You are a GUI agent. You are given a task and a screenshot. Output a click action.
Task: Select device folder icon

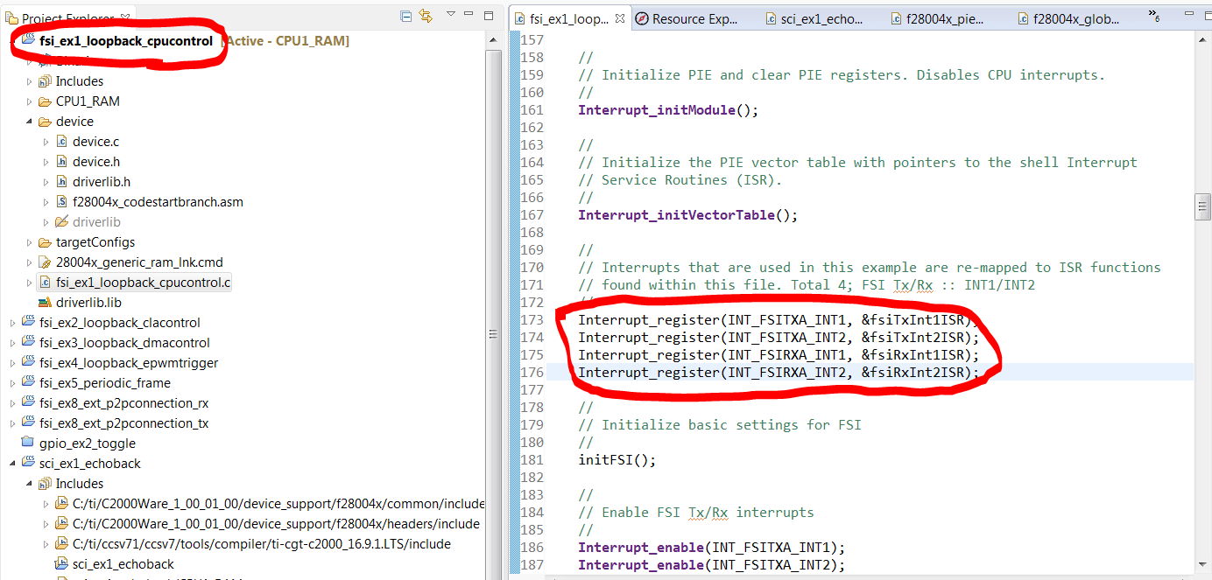click(45, 122)
